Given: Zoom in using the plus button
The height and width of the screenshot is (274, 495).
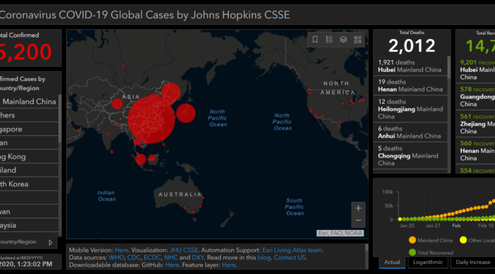Looking at the screenshot, I should pos(358,209).
